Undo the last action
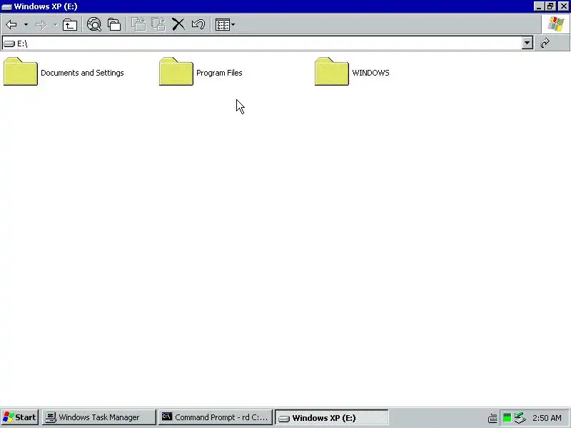 tap(198, 25)
